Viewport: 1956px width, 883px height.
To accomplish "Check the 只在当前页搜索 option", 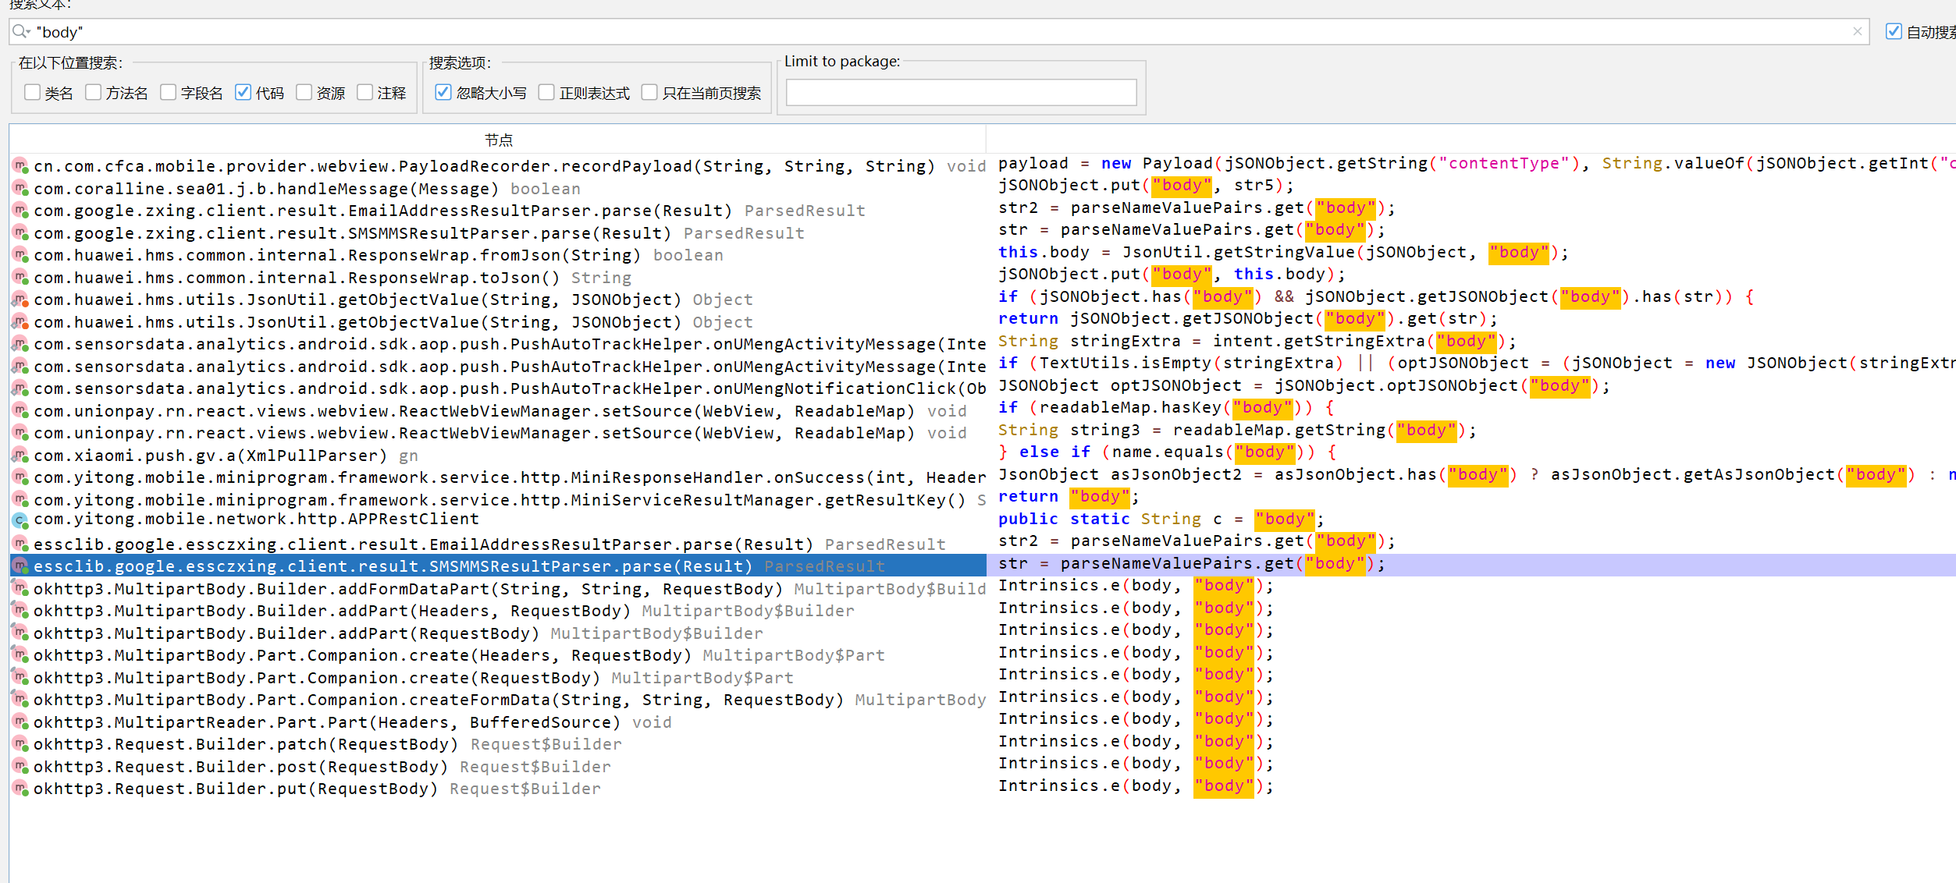I will pos(649,93).
